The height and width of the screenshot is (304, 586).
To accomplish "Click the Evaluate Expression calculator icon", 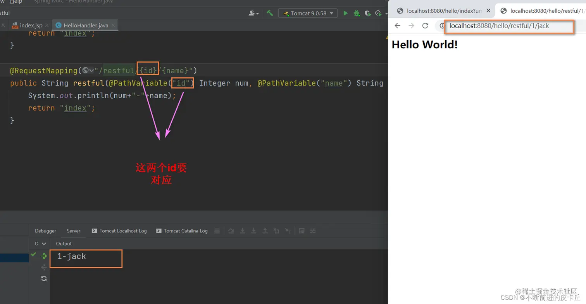I will (302, 231).
